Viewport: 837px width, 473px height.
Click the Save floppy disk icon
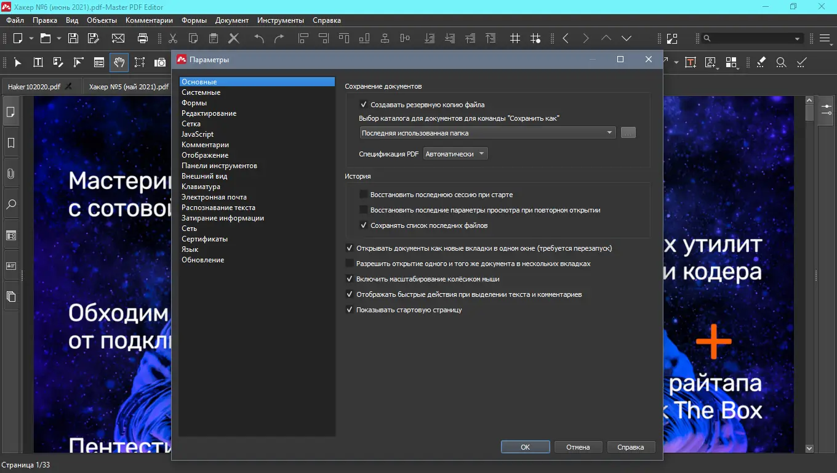coord(73,38)
